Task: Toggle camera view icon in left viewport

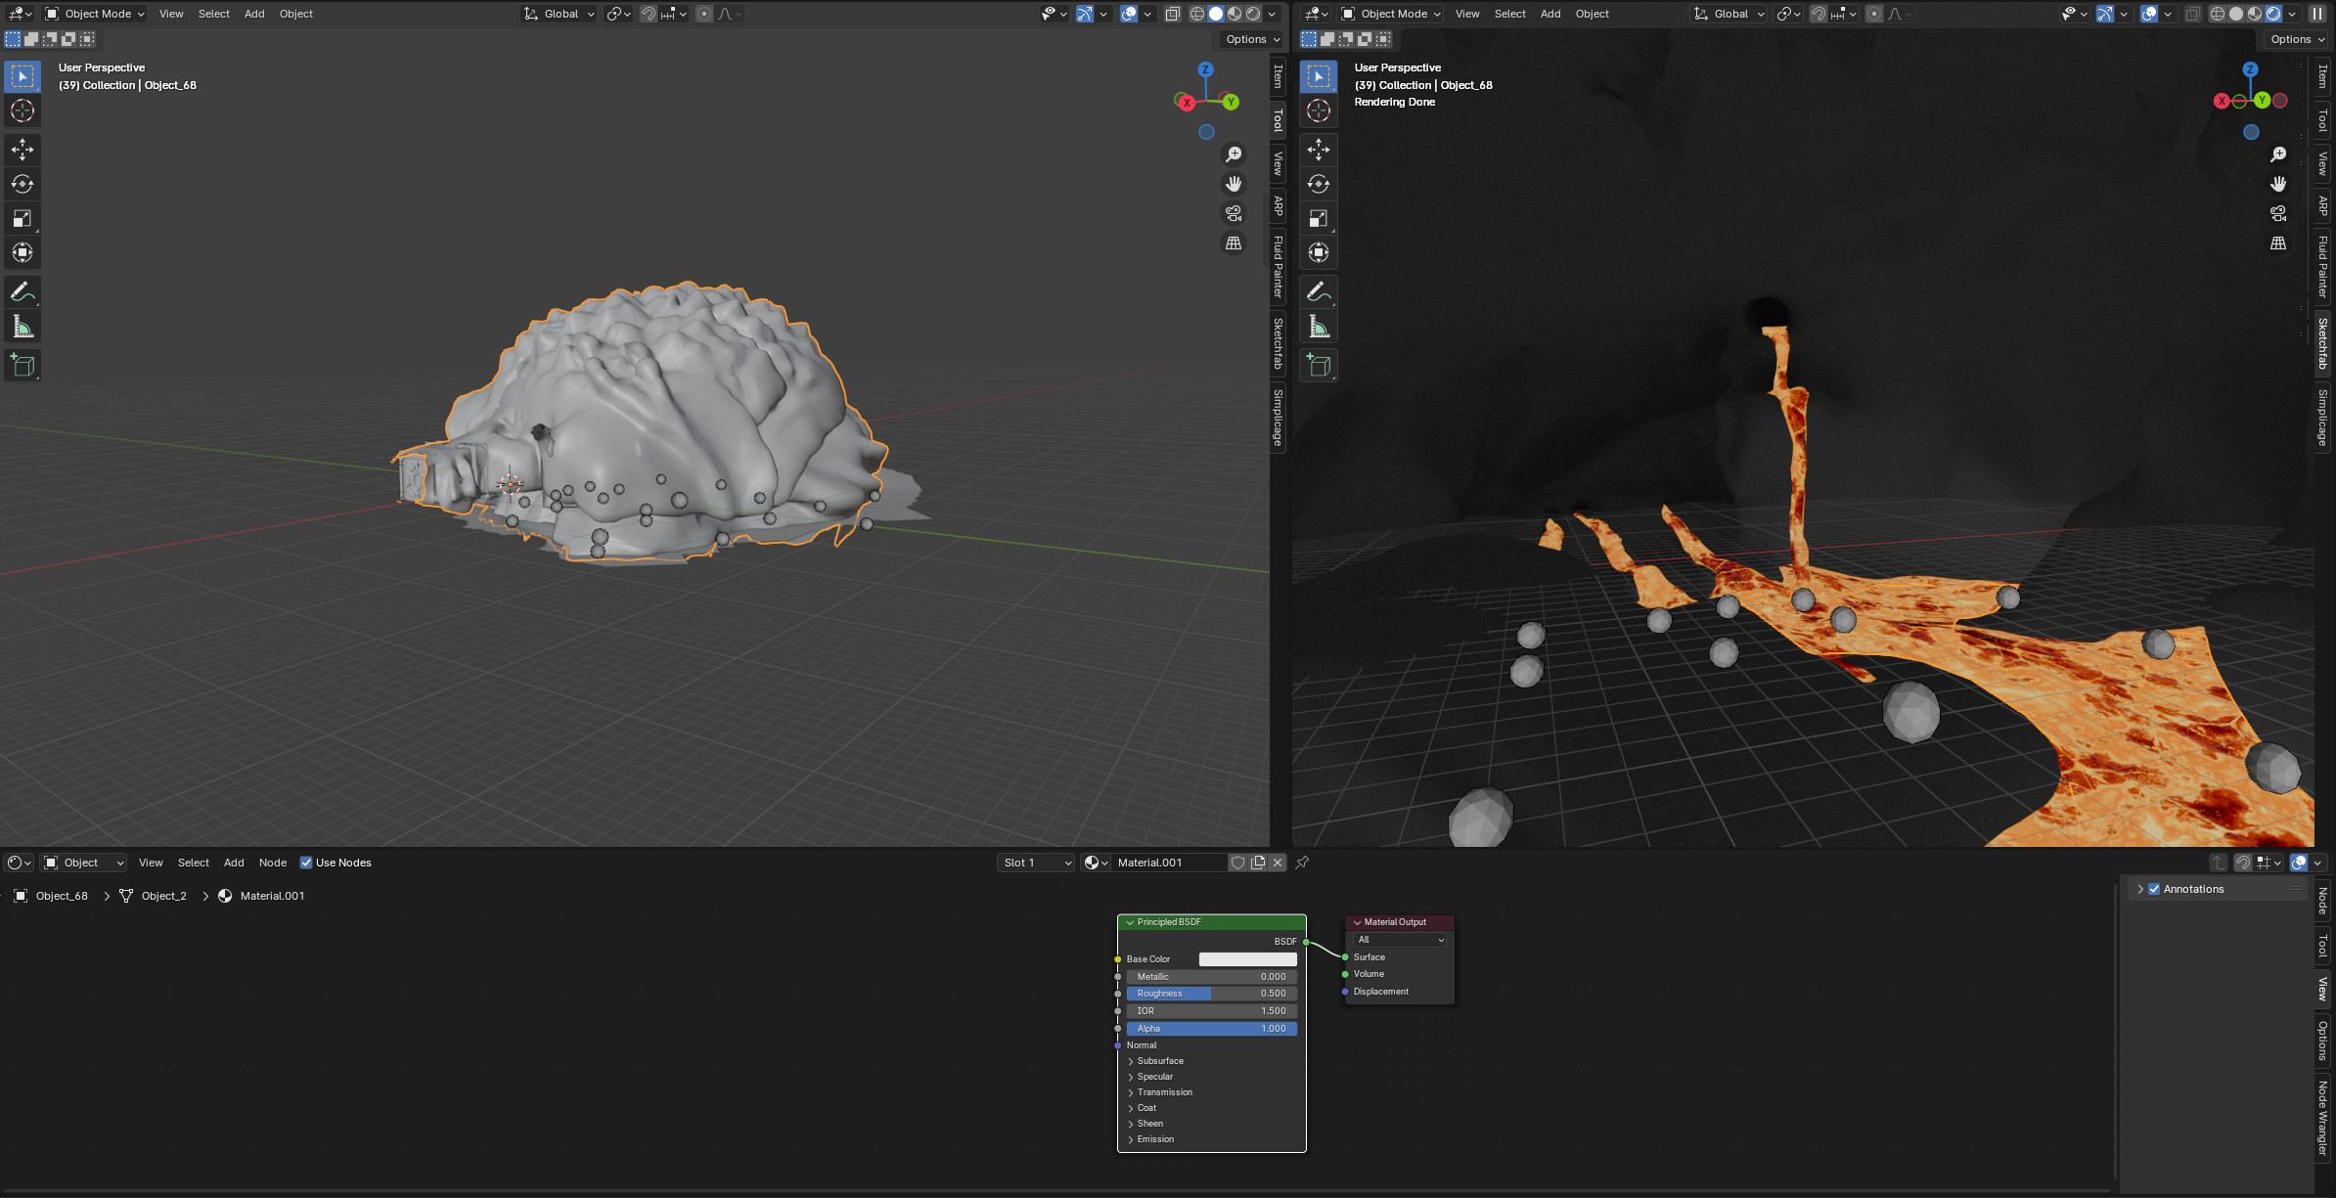Action: click(1234, 213)
